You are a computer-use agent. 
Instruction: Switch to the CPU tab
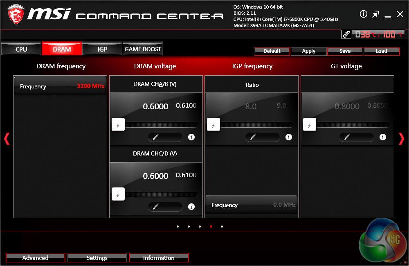click(21, 49)
